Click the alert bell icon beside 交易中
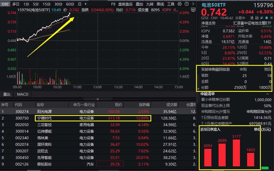The image size is (274, 171). click(267, 18)
